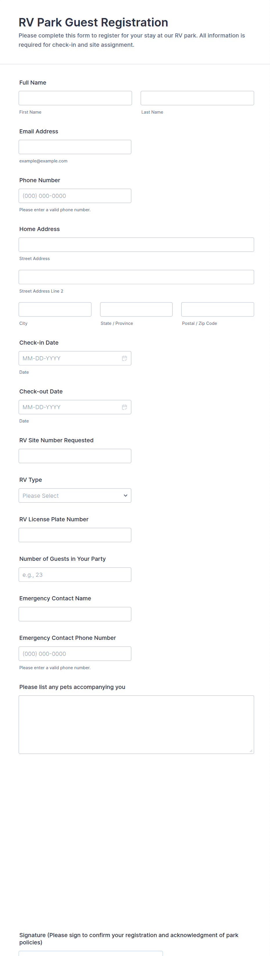This screenshot has width=270, height=956.
Task: Select the Number of Guests field
Action: point(75,574)
